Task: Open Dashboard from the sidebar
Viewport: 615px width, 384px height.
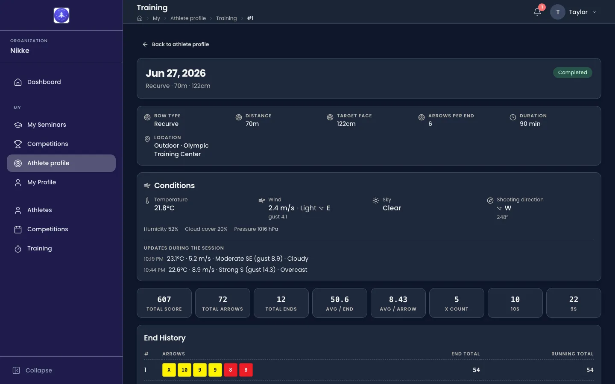Action: pyautogui.click(x=61, y=82)
